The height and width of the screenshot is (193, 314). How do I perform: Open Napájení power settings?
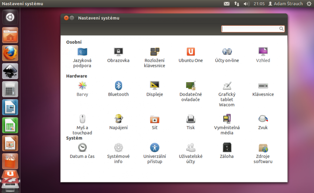(118, 122)
